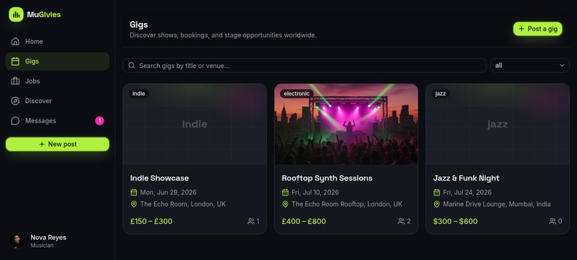Click location pin on Jazz & Funk Night card
This screenshot has width=577, height=260.
click(437, 204)
